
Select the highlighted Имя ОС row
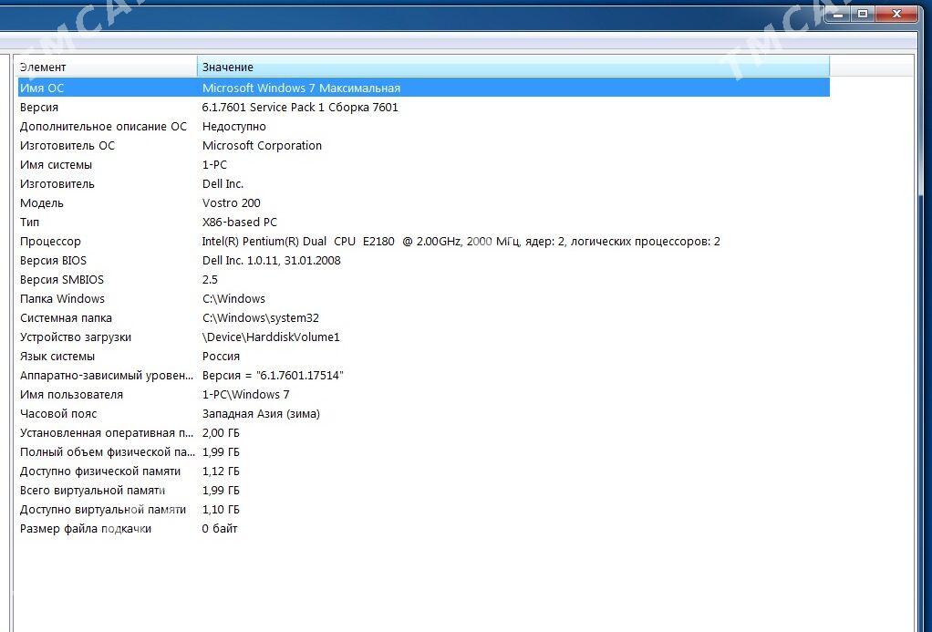424,88
